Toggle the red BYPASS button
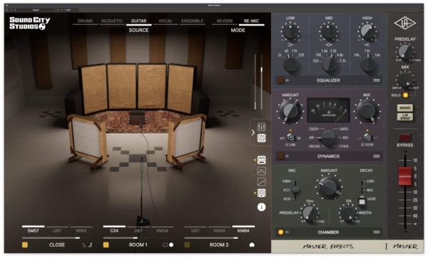The height and width of the screenshot is (258, 428). (404, 137)
